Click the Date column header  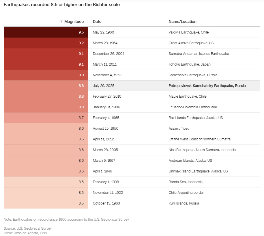[97, 22]
